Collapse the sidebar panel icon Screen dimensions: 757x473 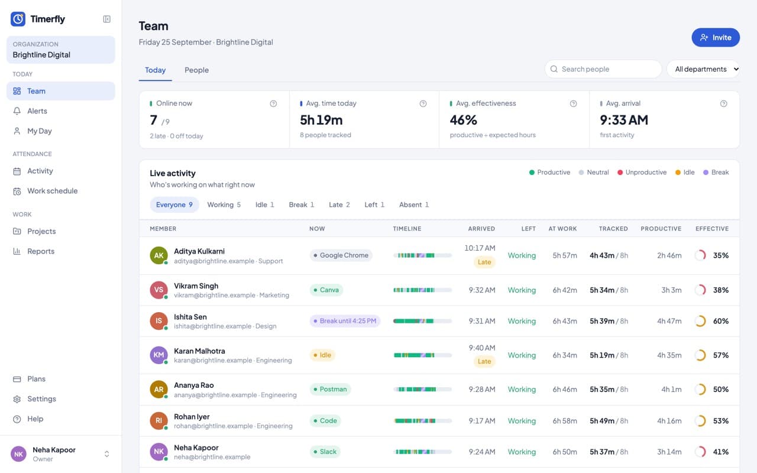point(106,19)
